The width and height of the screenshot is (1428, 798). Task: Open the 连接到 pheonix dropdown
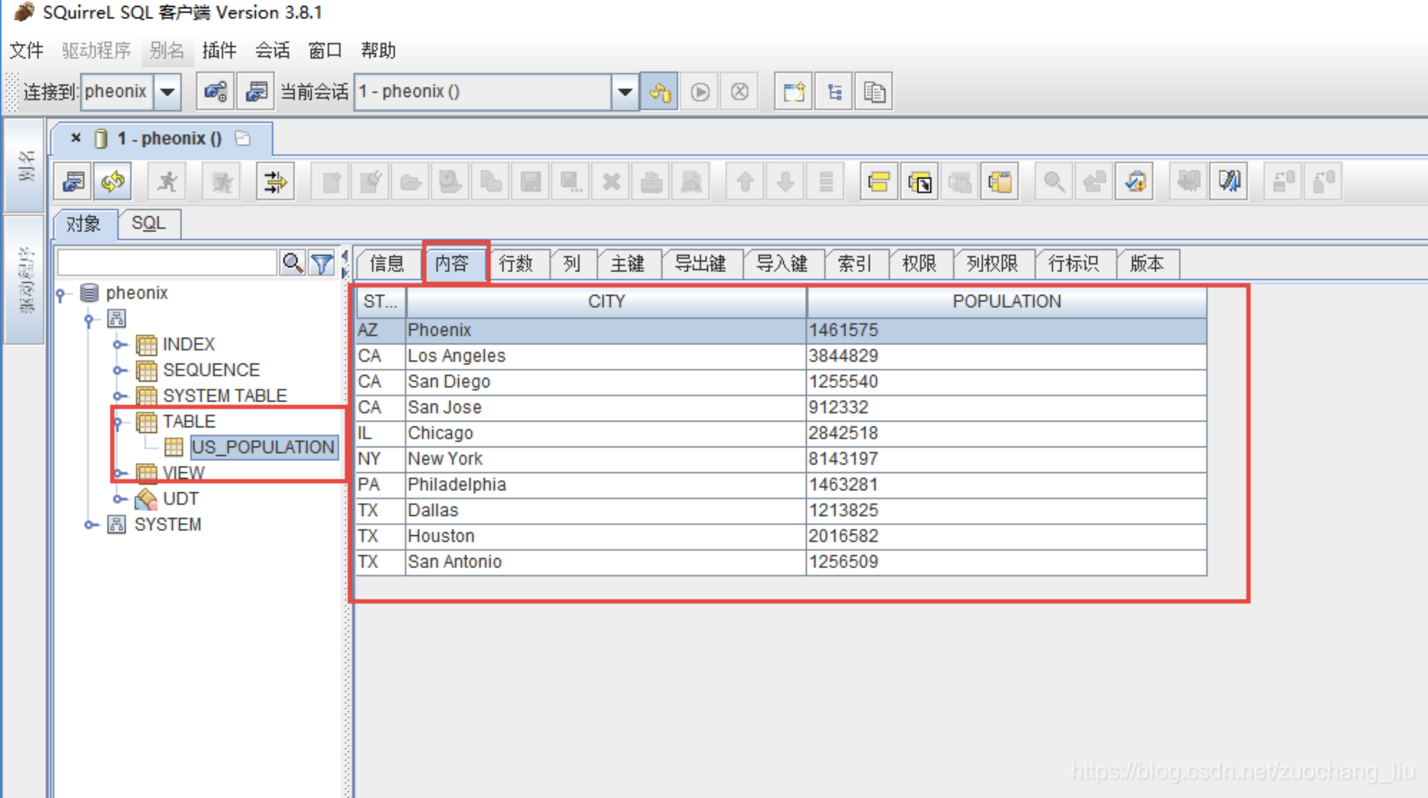167,91
